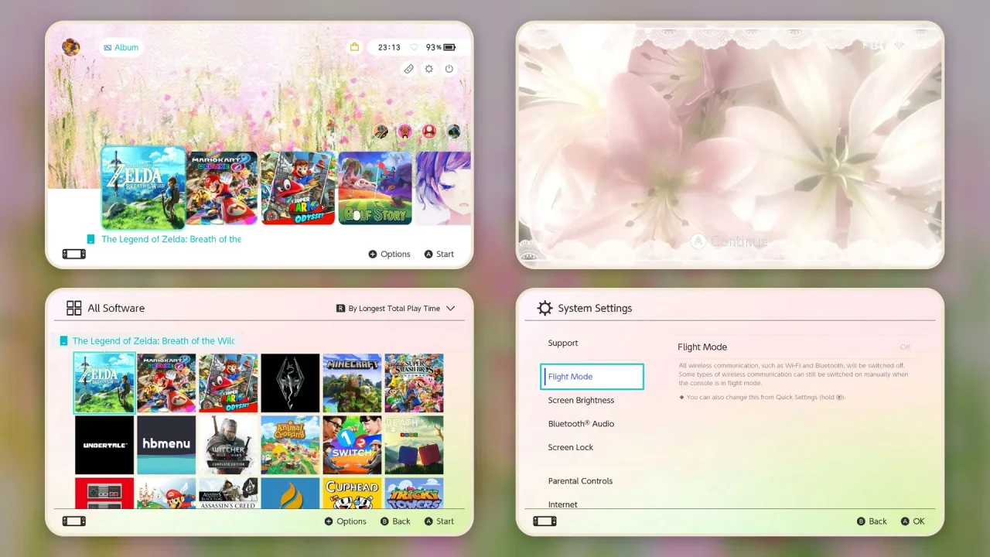Select the NES controllers tile
Viewport: 990px width, 557px height.
click(x=104, y=493)
